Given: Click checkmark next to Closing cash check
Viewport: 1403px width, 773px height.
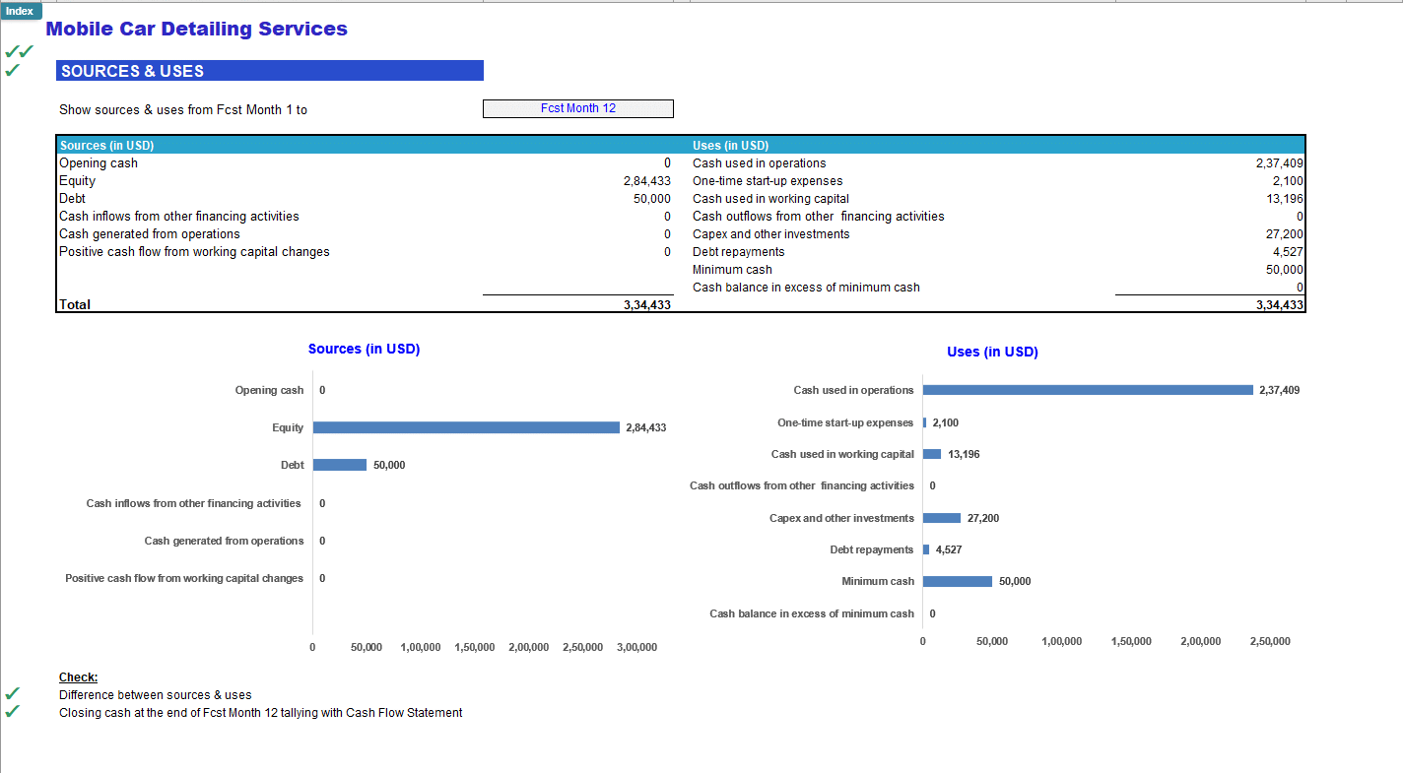Looking at the screenshot, I should pos(12,712).
